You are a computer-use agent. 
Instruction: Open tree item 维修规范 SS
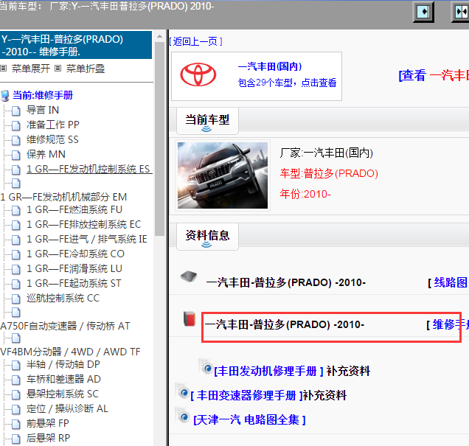pos(52,139)
